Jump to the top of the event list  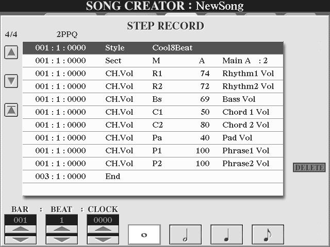(x=11, y=110)
